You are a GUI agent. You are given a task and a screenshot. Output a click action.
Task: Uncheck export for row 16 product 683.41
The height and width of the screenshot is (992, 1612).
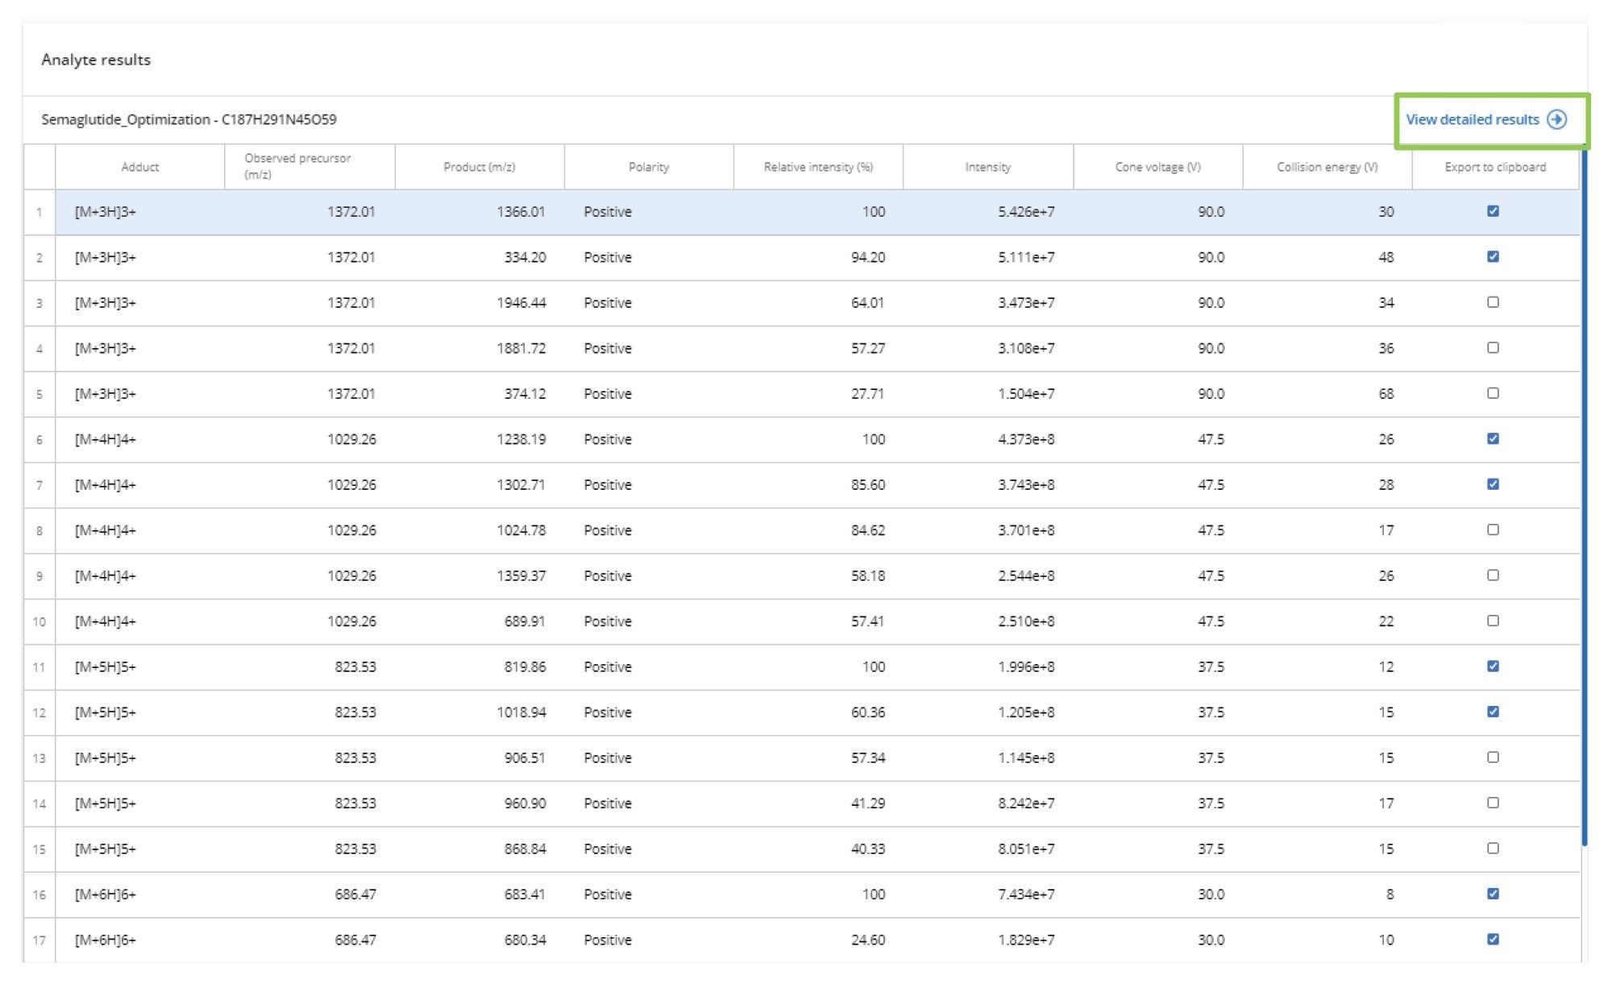coord(1494,894)
